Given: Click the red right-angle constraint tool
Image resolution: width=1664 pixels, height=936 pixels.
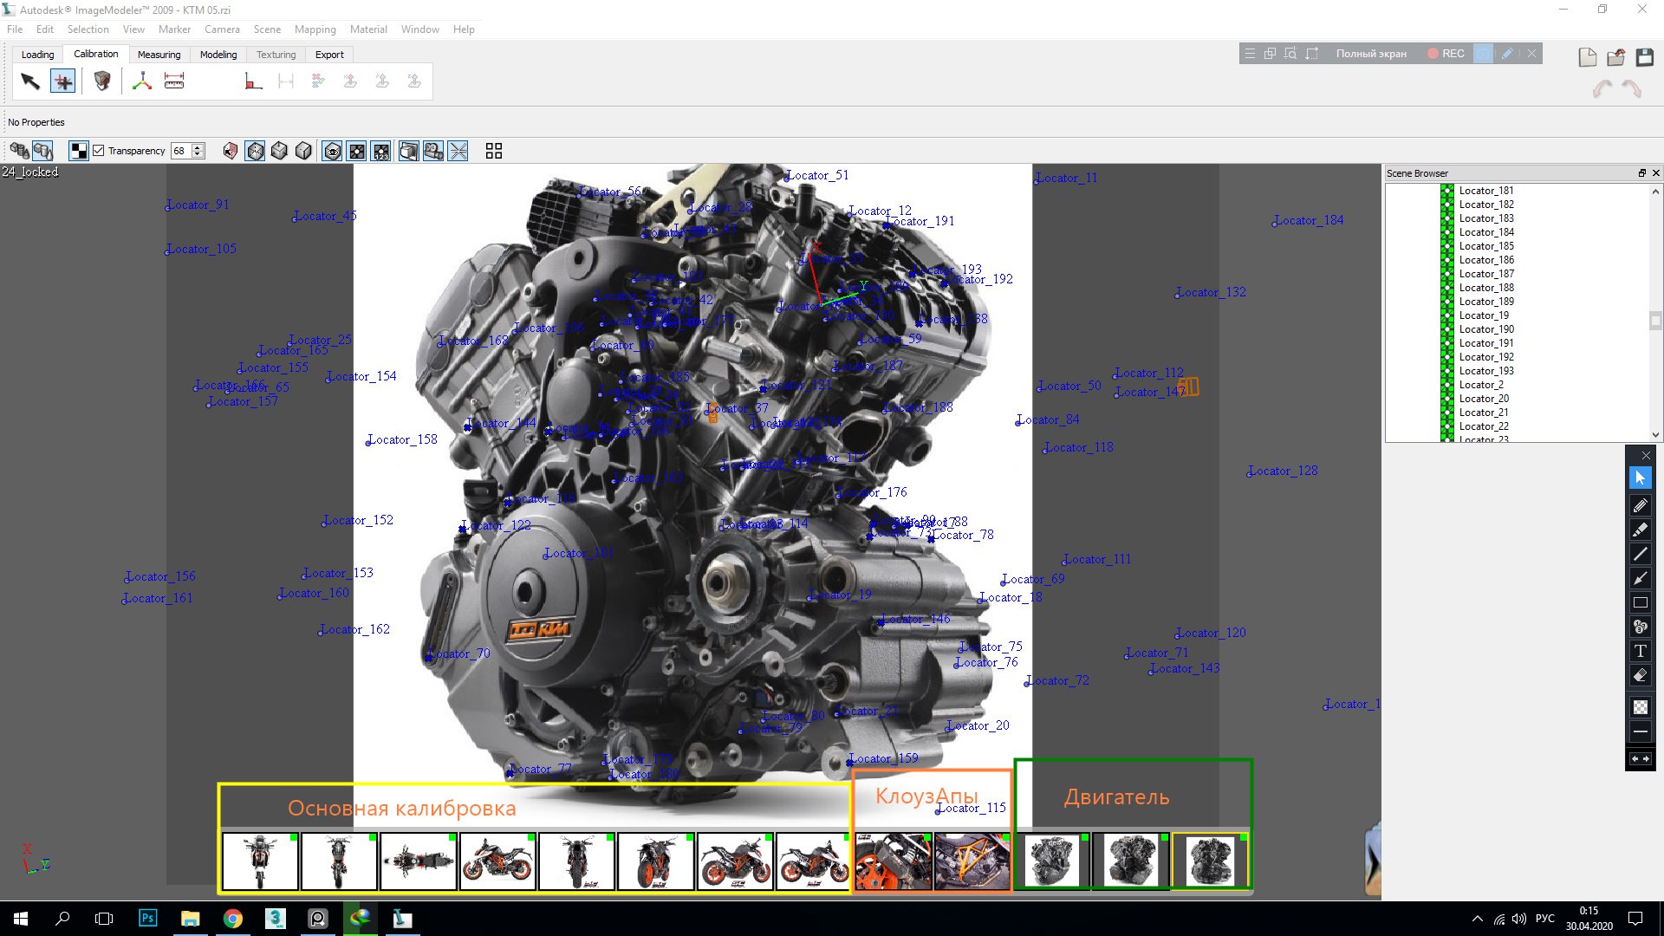Looking at the screenshot, I should [x=253, y=81].
